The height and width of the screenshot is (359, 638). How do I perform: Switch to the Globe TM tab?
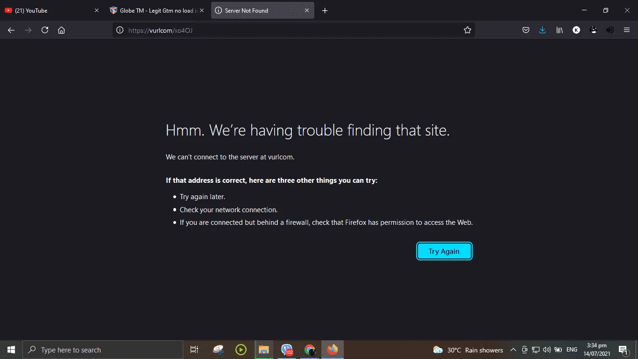157,10
